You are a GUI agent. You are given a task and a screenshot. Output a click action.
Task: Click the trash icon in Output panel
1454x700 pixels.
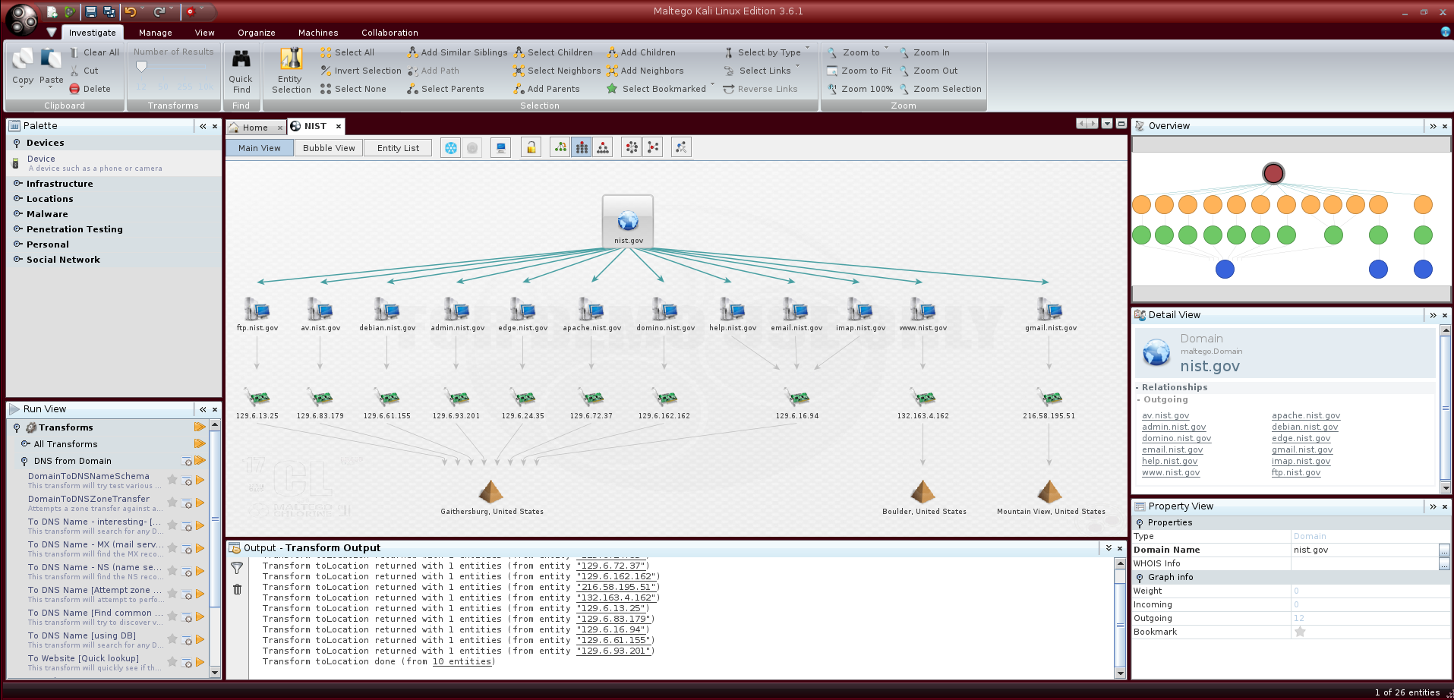coord(237,589)
